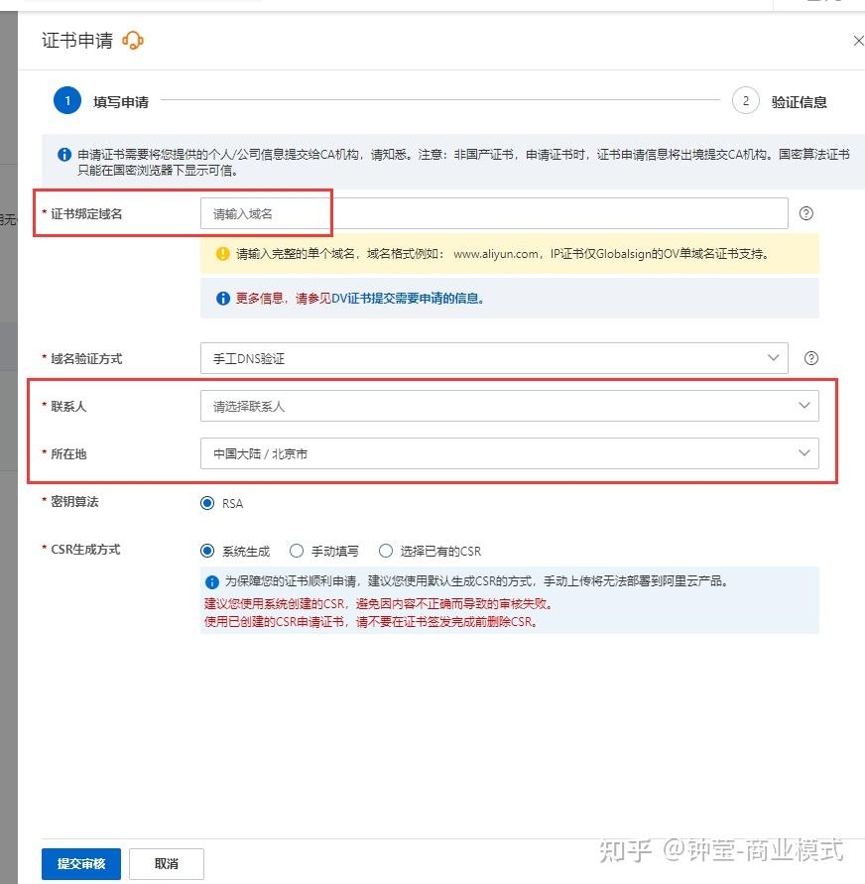Submit the application via 提交审核 button
The image size is (865, 884).
click(x=80, y=863)
